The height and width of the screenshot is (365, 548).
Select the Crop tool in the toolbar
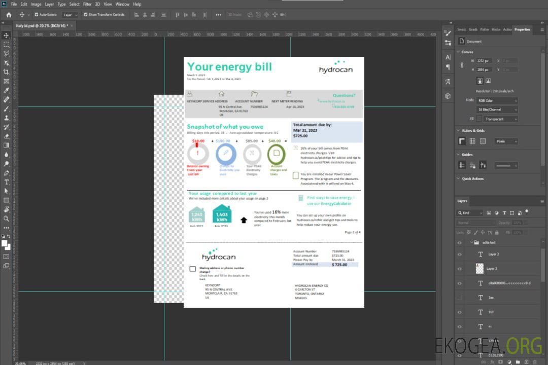pyautogui.click(x=6, y=72)
